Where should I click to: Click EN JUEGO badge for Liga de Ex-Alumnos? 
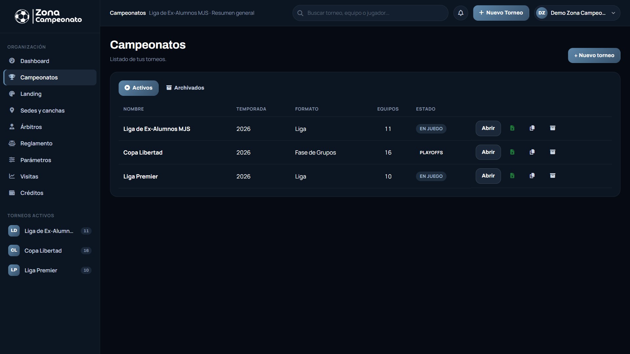(x=431, y=129)
